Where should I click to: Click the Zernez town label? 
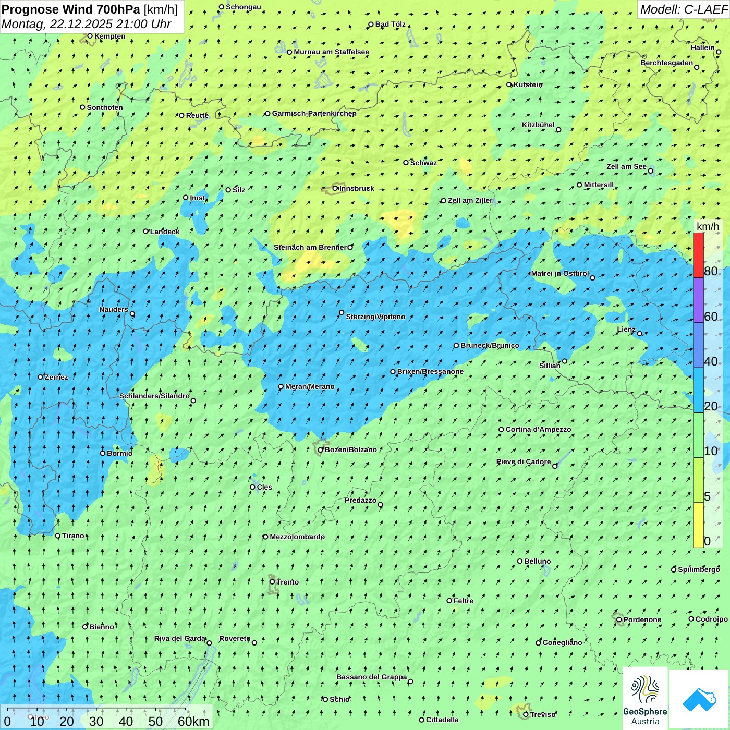pos(56,377)
